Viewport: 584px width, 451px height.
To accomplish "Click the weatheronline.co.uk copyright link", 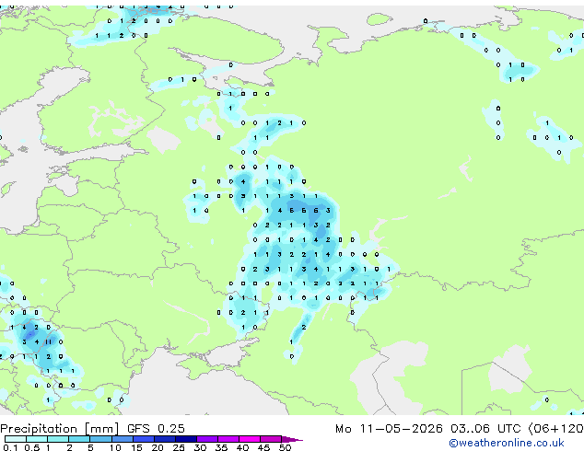I will [x=506, y=443].
